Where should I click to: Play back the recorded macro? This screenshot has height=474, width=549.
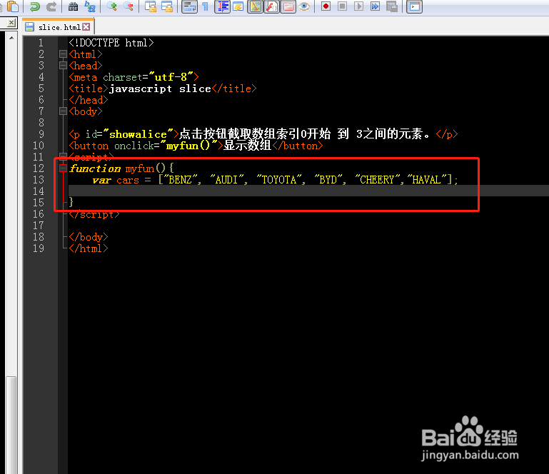(x=359, y=6)
